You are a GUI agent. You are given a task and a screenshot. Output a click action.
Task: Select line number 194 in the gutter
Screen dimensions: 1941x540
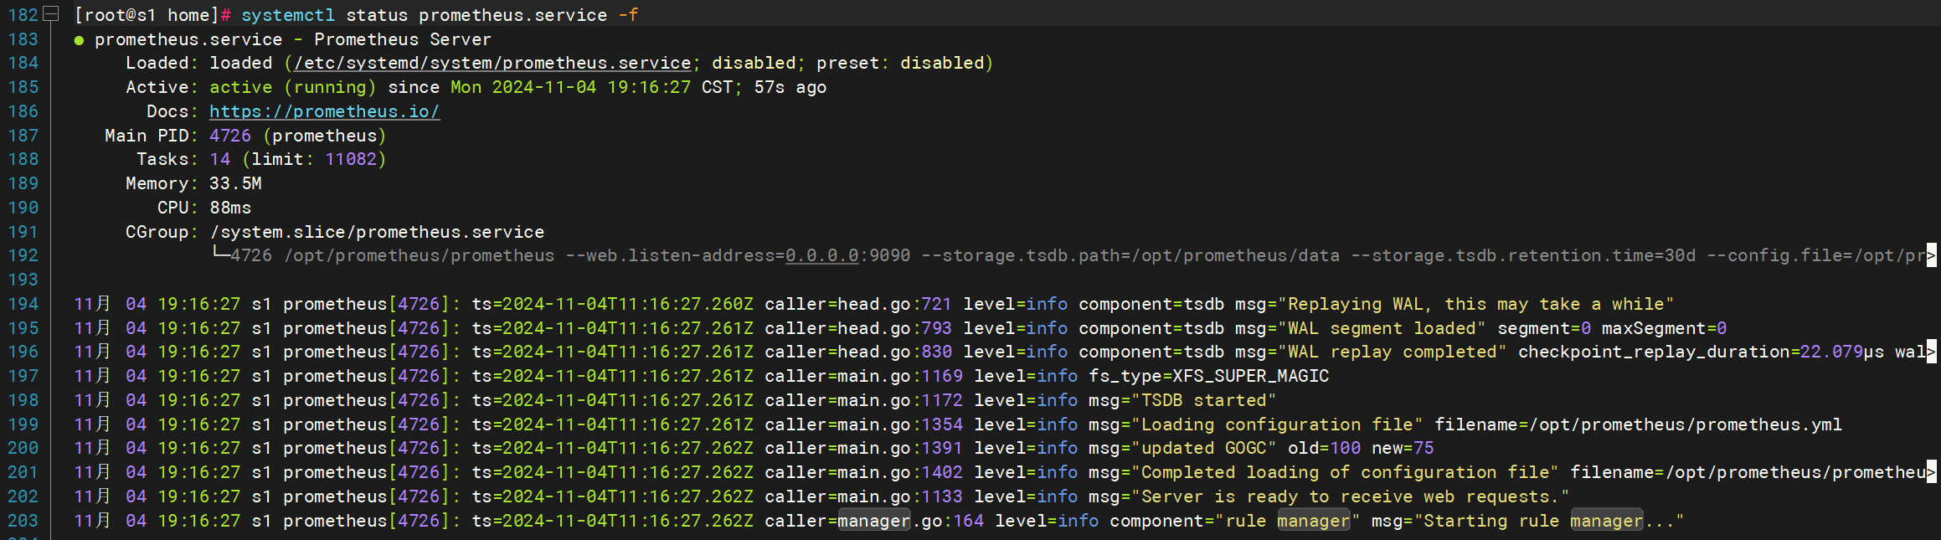click(23, 304)
